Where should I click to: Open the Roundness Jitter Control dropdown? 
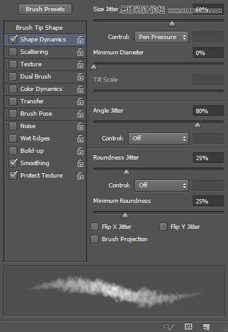pyautogui.click(x=161, y=185)
